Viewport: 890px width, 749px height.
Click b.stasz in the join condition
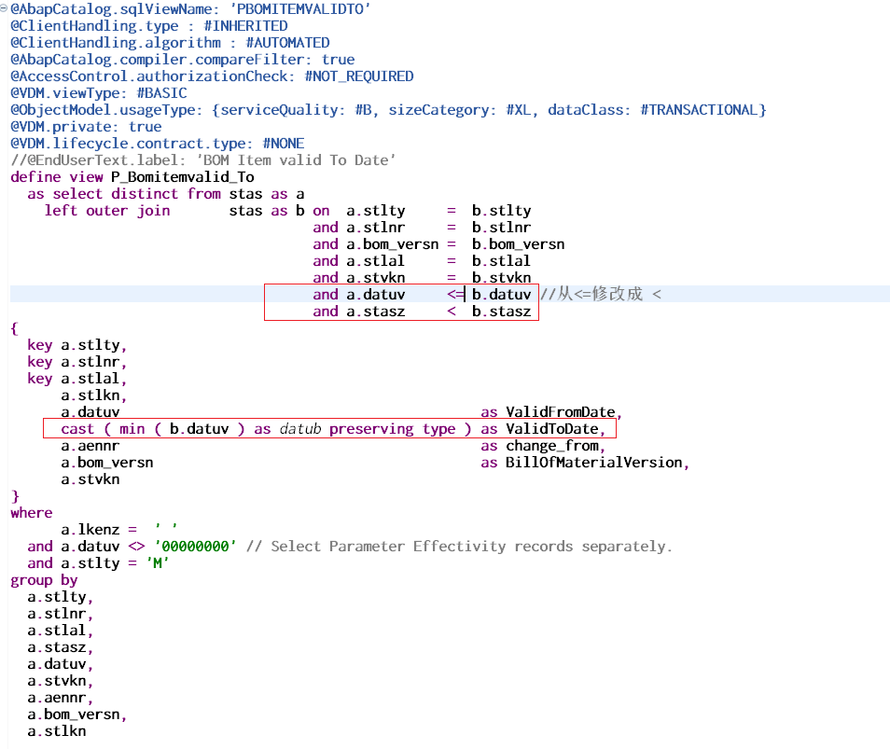pos(502,312)
